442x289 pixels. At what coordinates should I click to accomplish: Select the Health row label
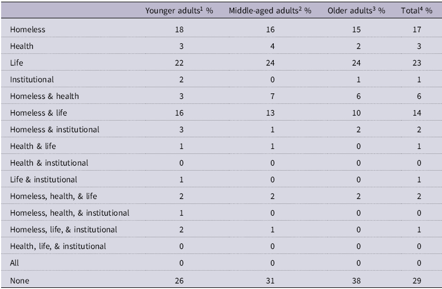pyautogui.click(x=22, y=46)
